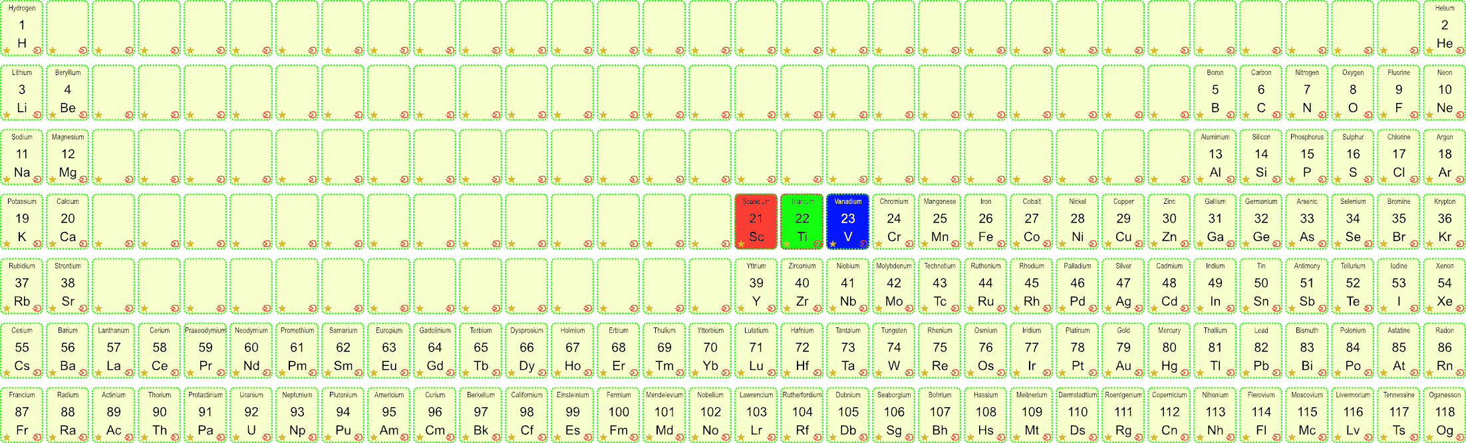Image resolution: width=1466 pixels, height=443 pixels.
Task: Select the Lead element card
Action: [1261, 351]
